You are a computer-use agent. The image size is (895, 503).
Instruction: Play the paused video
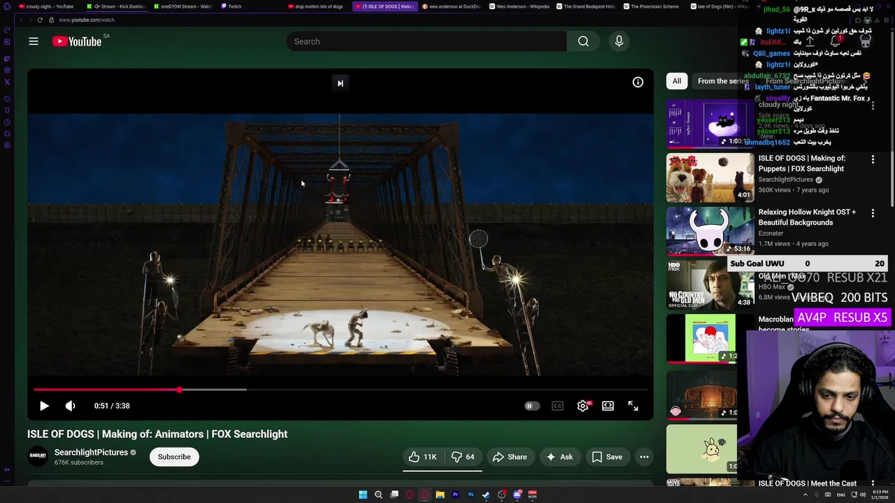[x=44, y=406]
